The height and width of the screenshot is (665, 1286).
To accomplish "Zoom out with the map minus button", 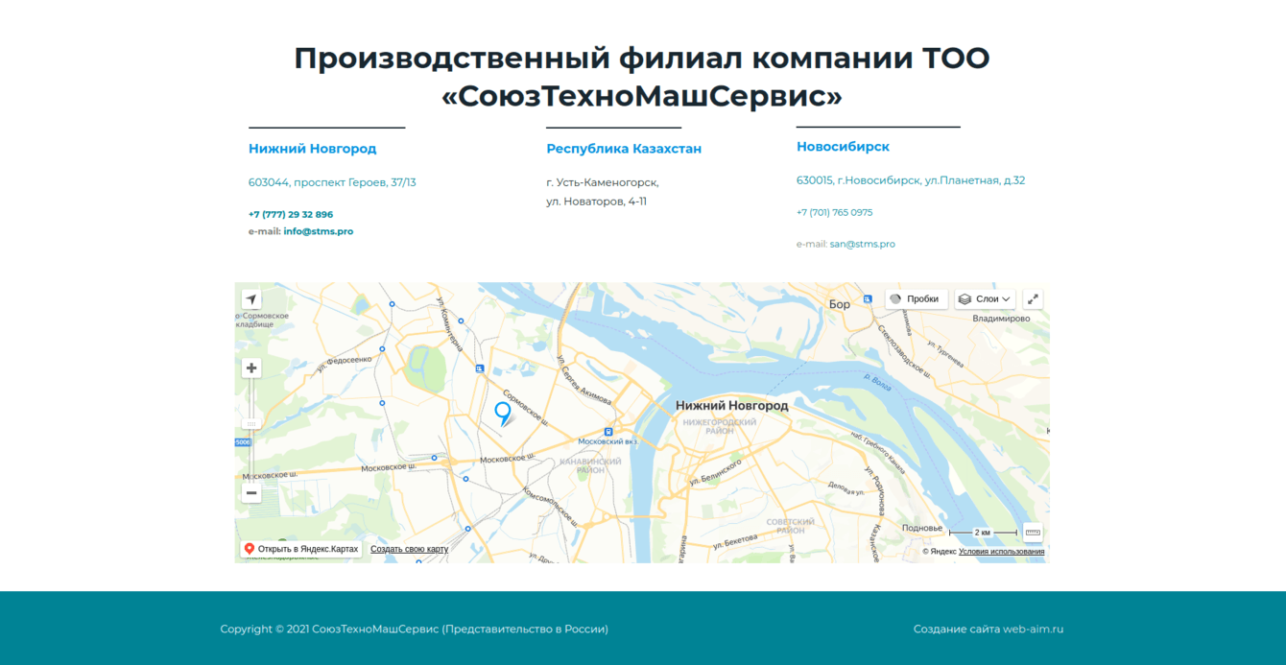I will [x=251, y=493].
